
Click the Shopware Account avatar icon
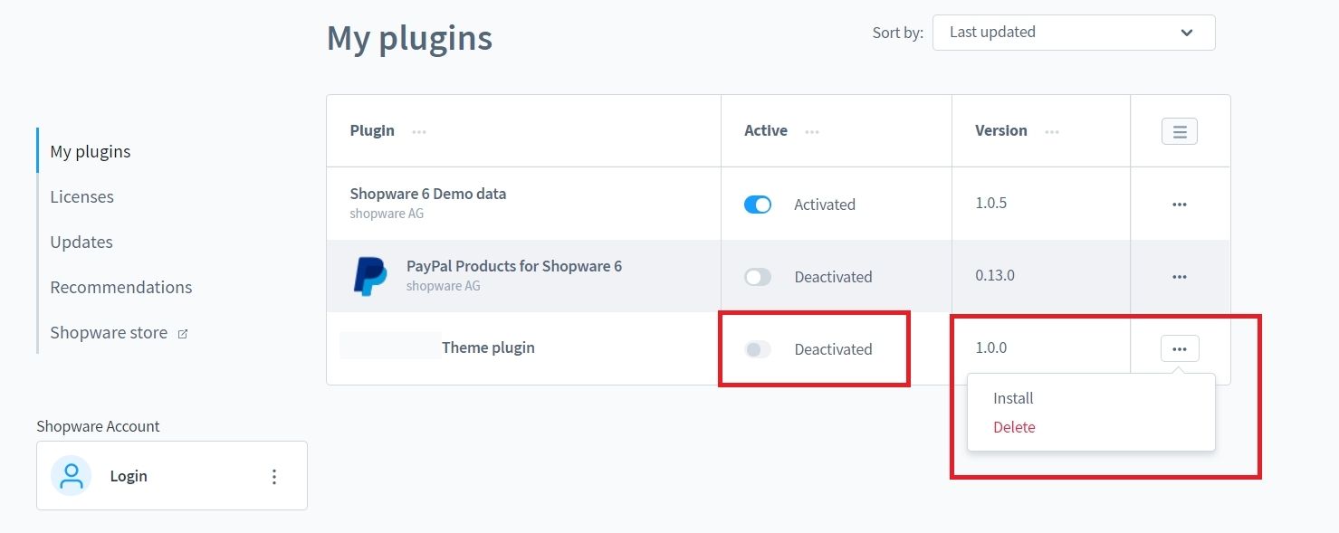[x=70, y=475]
